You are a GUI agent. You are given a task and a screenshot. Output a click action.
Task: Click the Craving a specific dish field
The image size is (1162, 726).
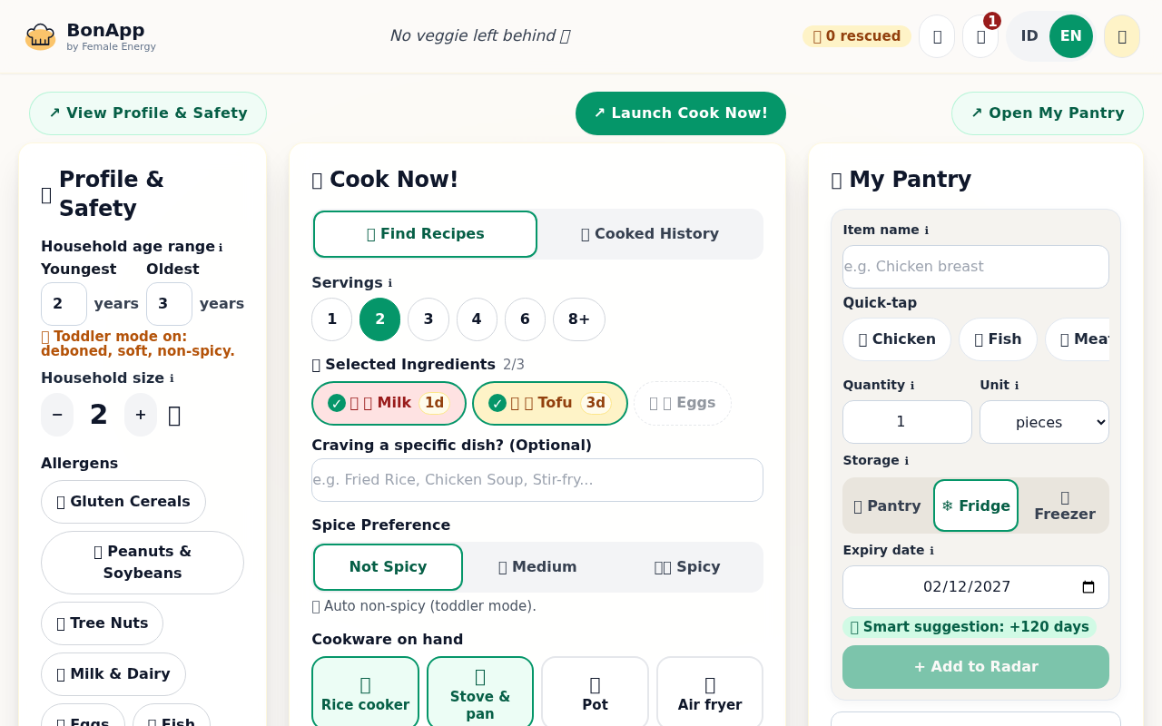537,480
